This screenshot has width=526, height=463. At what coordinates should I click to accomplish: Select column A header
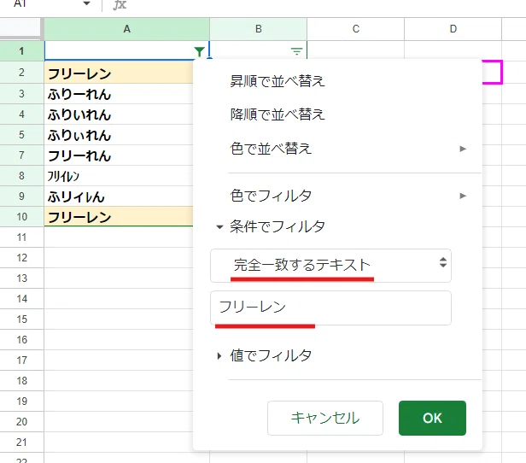click(x=126, y=29)
